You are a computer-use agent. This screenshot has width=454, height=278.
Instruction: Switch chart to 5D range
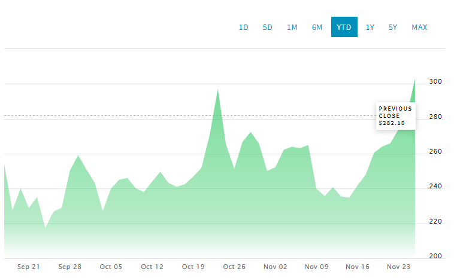[267, 27]
